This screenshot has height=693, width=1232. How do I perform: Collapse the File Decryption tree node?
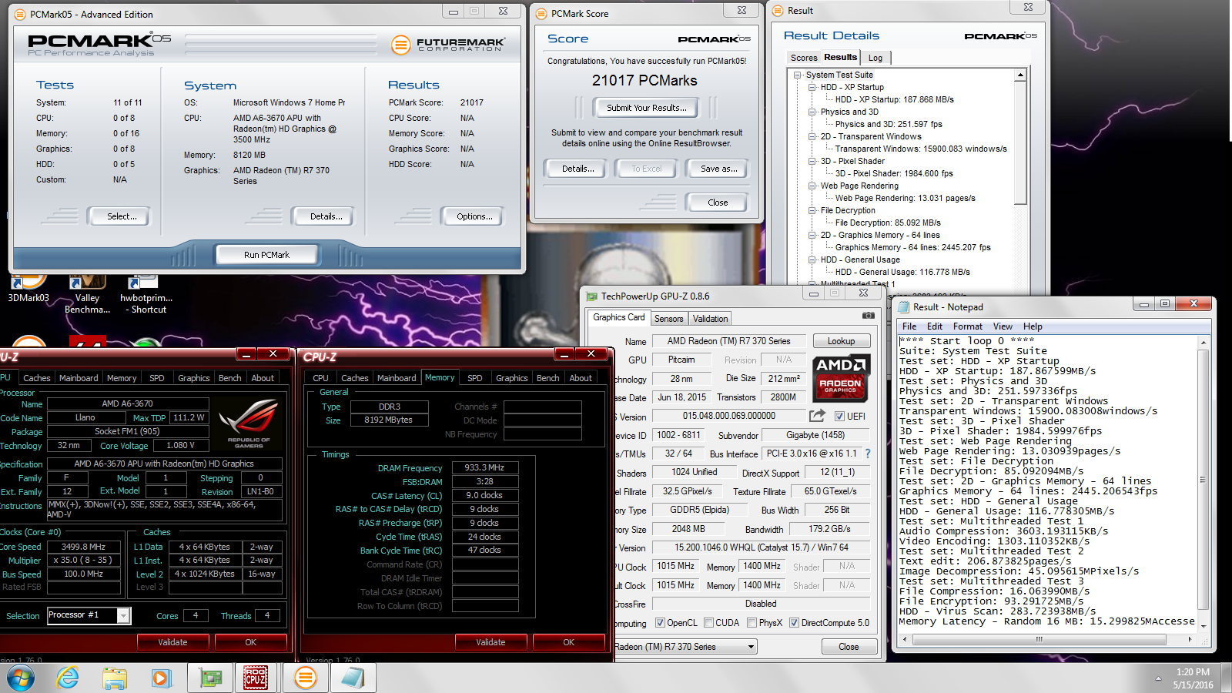pyautogui.click(x=812, y=210)
